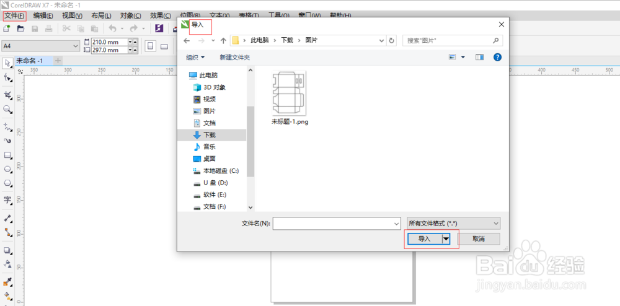Open the 视图(V) menu
620x306 pixels.
tap(73, 15)
